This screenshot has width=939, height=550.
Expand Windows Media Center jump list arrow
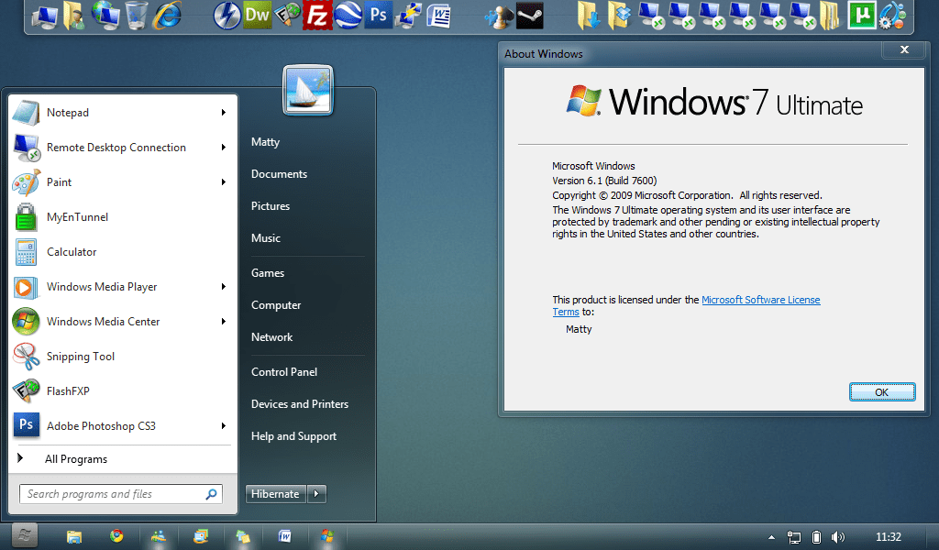[224, 322]
